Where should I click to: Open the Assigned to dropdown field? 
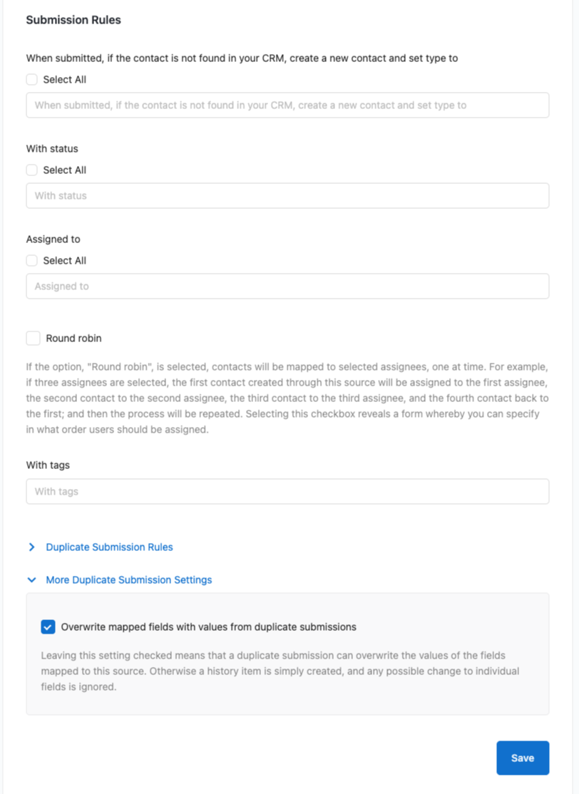[288, 286]
